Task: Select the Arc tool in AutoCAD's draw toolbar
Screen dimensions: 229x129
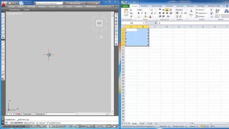Action: [3, 28]
